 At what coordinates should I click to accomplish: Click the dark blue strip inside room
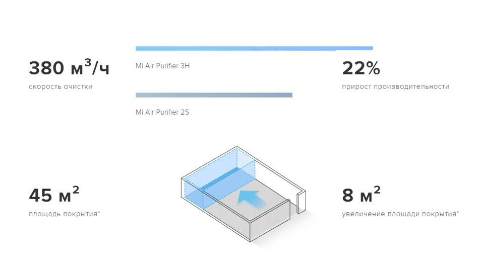click(x=220, y=179)
